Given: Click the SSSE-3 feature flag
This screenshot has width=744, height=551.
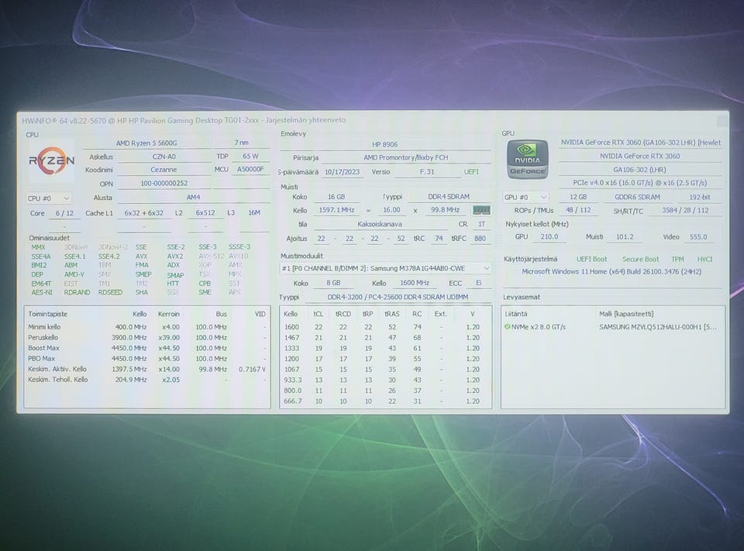Looking at the screenshot, I should (x=239, y=246).
